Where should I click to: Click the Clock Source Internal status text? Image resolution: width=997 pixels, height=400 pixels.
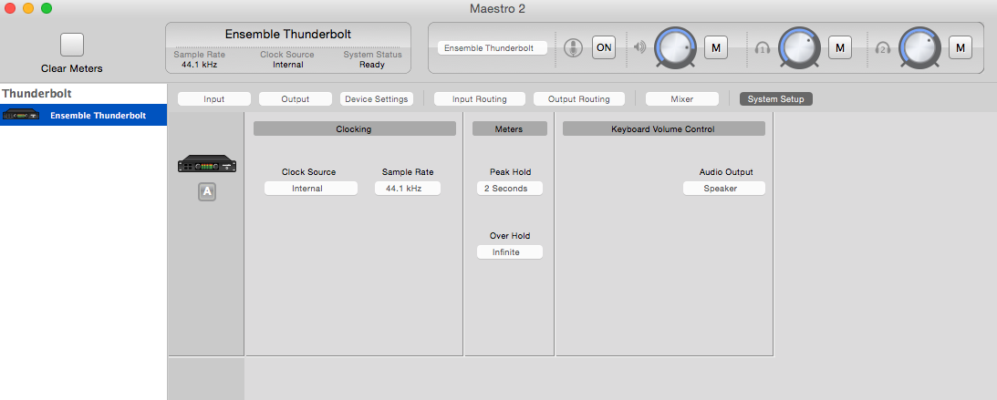tap(288, 64)
